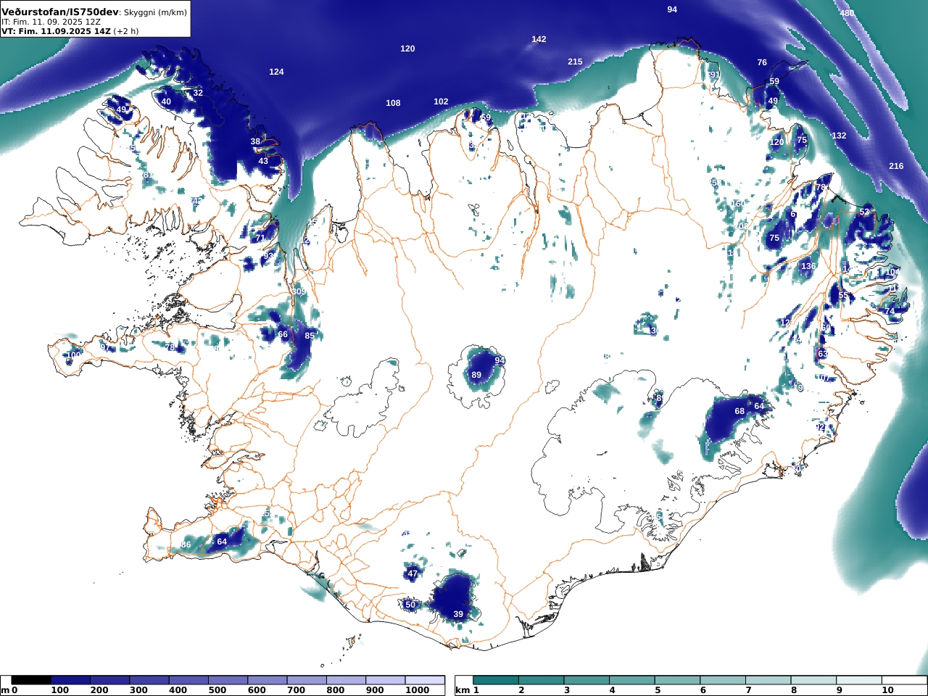
Task: Click the 309 value in west Iceland
Action: click(x=299, y=291)
